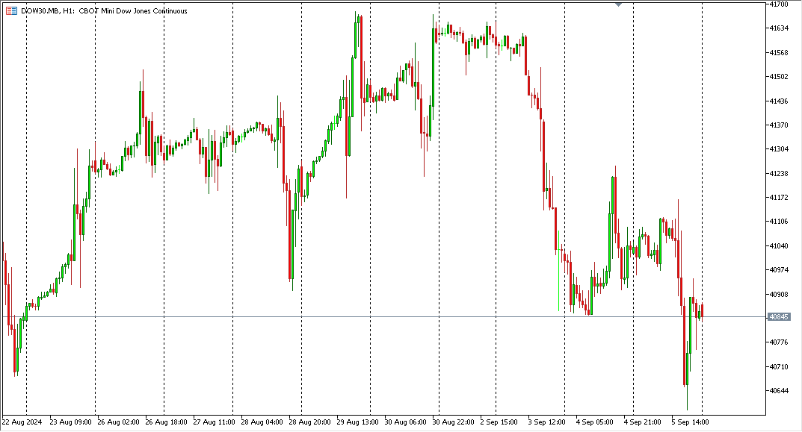This screenshot has height=432, width=802.
Task: Click the 5 Sep 14:00 time label
Action: click(x=691, y=422)
